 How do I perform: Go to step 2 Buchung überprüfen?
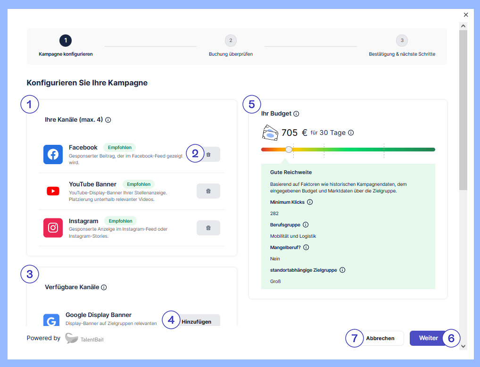231,41
